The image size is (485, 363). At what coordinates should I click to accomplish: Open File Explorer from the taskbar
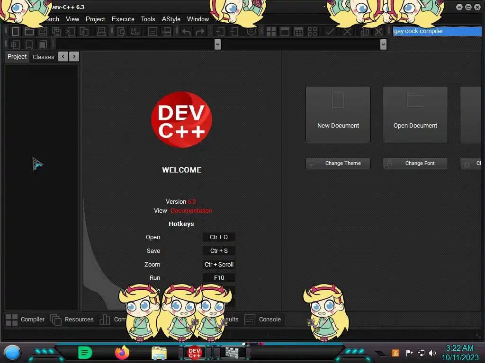(159, 353)
